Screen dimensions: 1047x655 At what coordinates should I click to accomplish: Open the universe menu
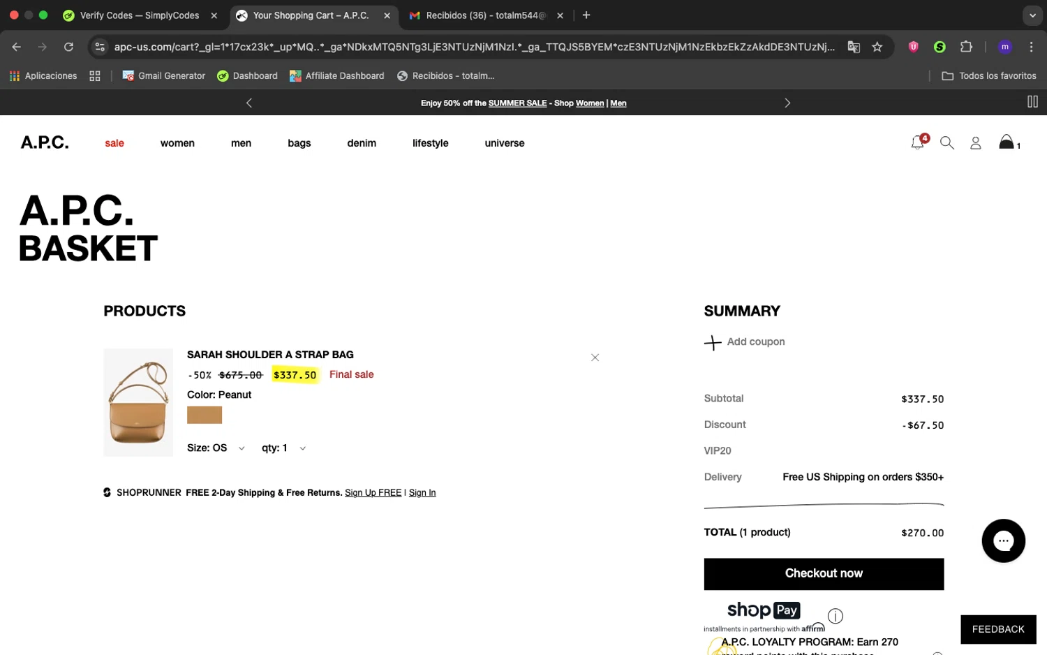pyautogui.click(x=504, y=143)
